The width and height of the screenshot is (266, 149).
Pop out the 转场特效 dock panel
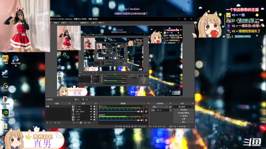(171, 103)
